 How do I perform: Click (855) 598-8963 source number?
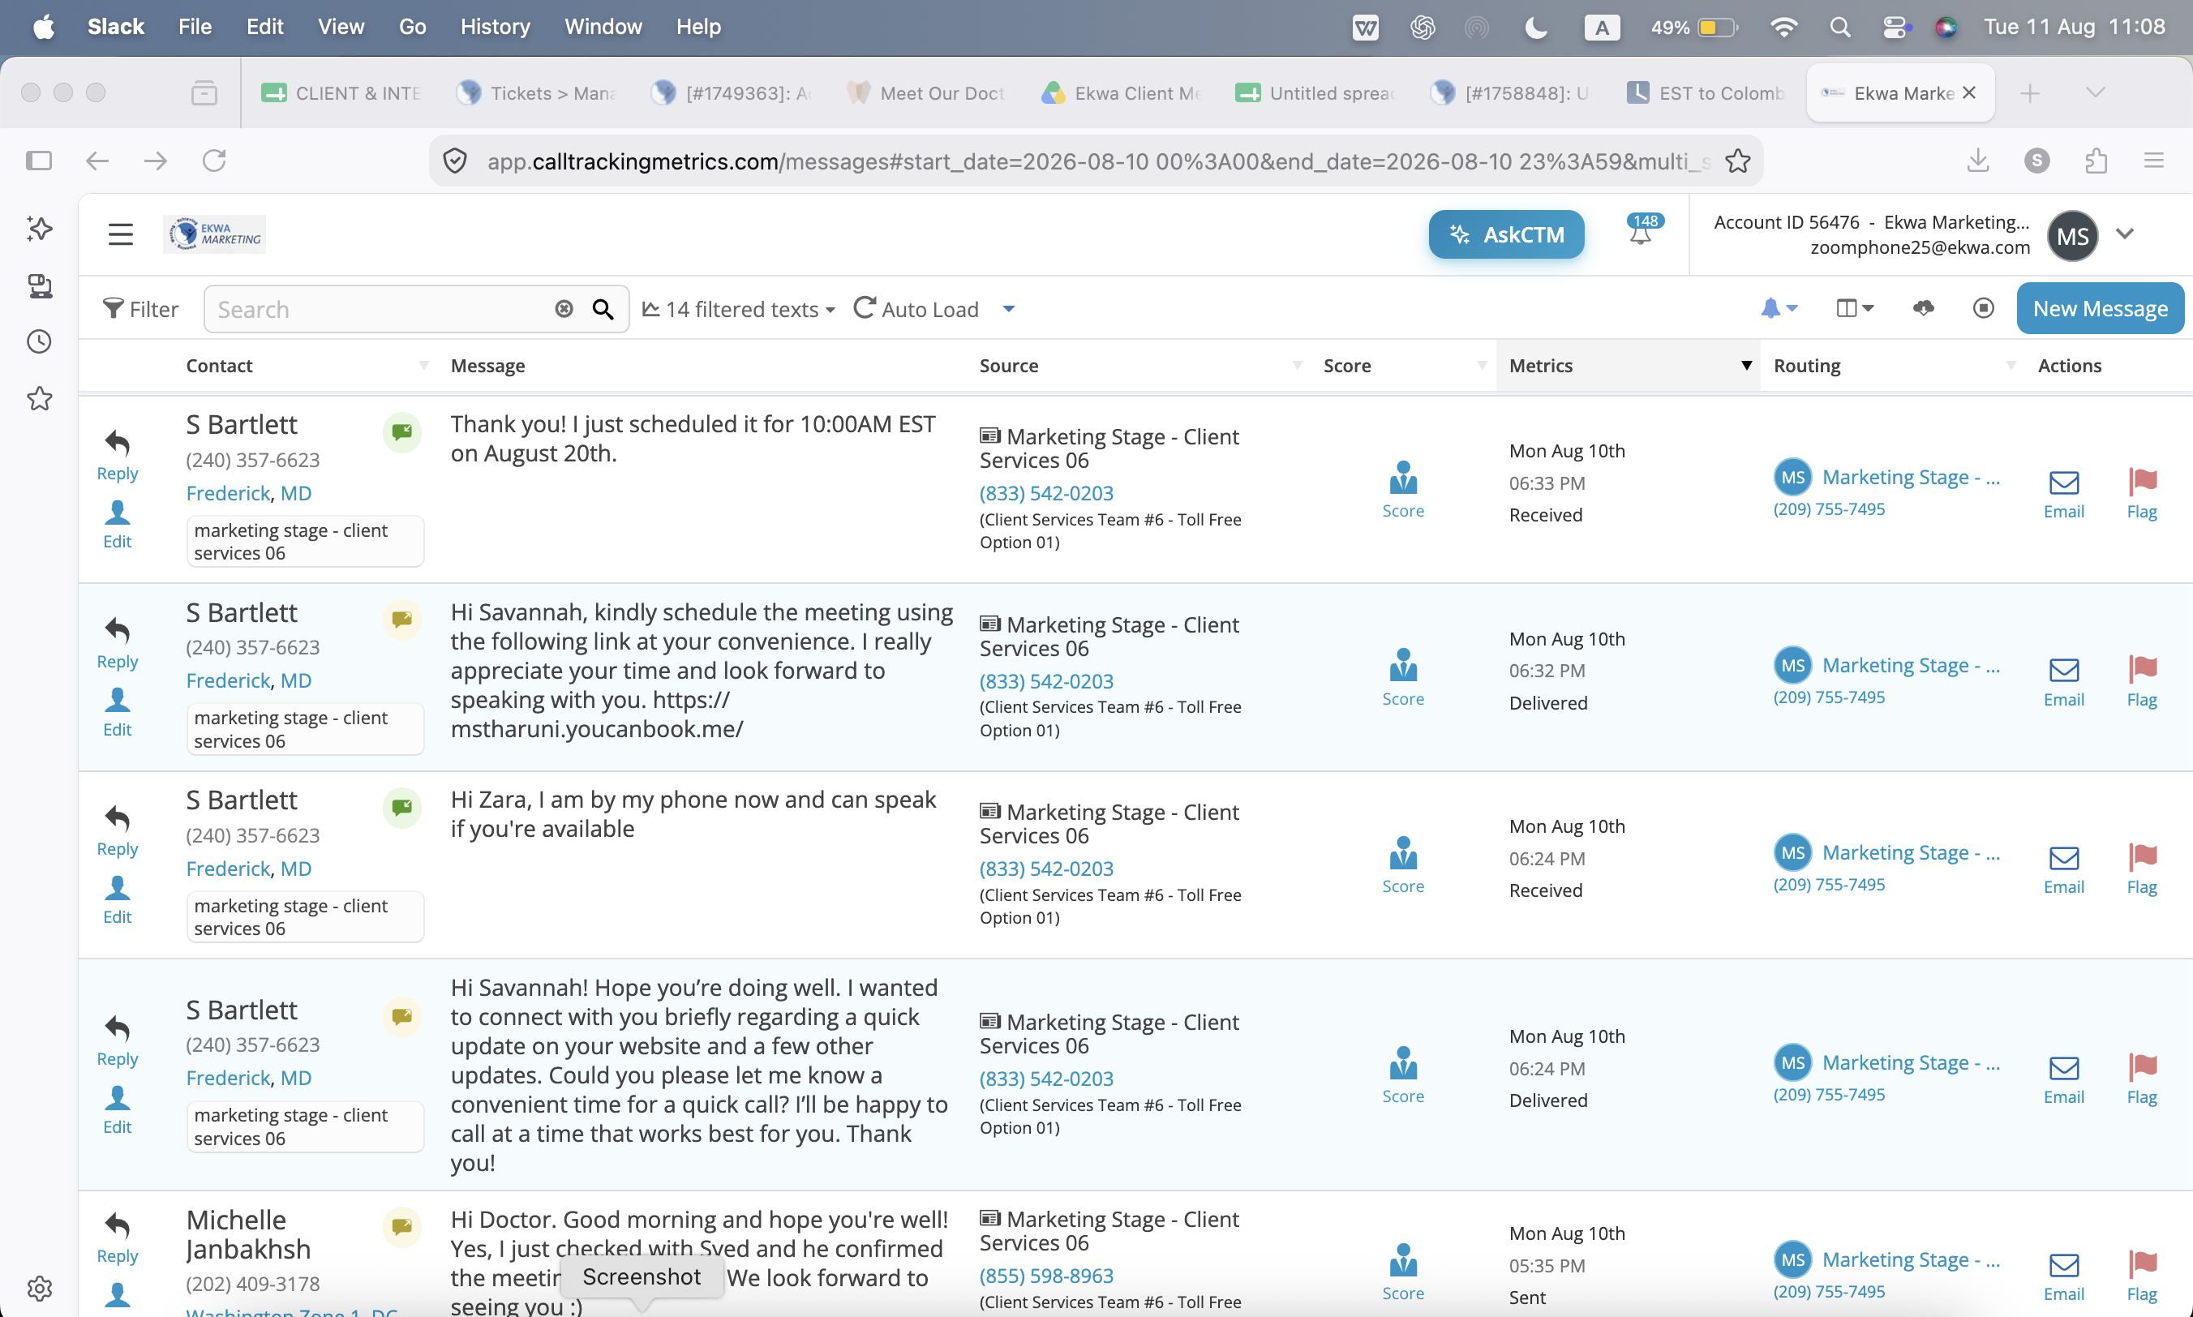coord(1045,1276)
